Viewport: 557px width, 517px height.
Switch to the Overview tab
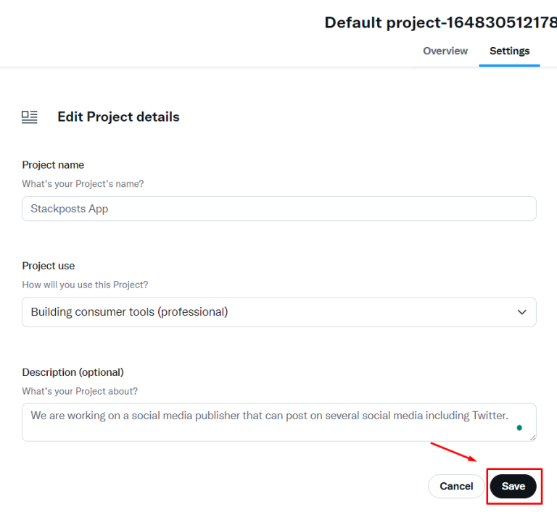(x=445, y=51)
